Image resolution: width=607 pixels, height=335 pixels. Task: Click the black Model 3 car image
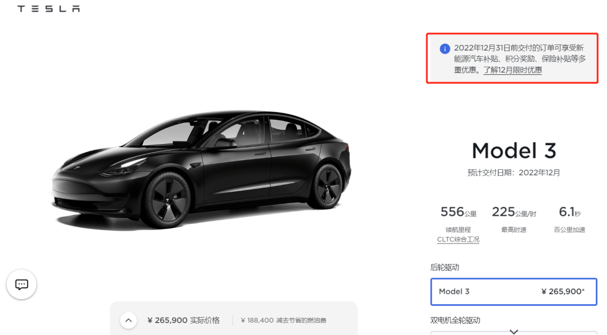tap(202, 169)
